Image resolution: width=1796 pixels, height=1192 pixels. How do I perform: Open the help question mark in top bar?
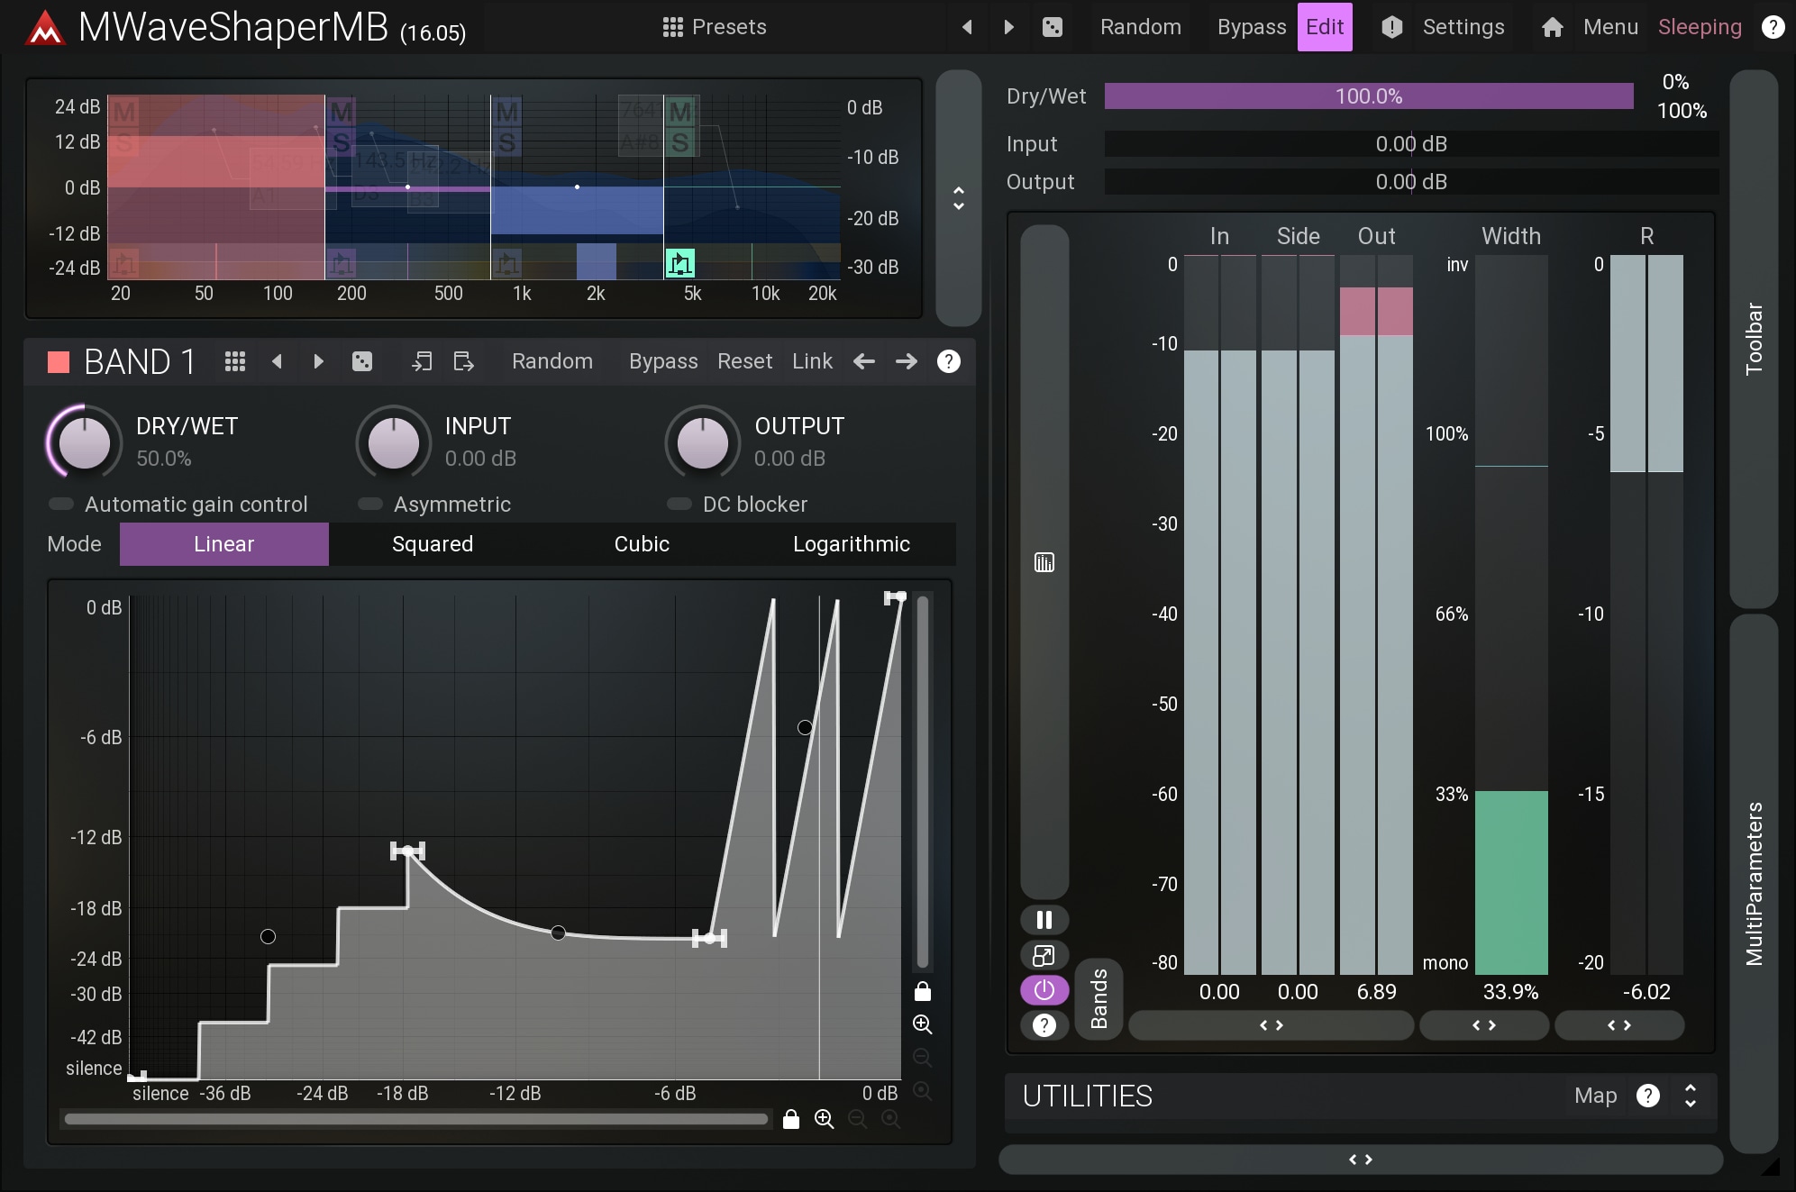point(1773,27)
